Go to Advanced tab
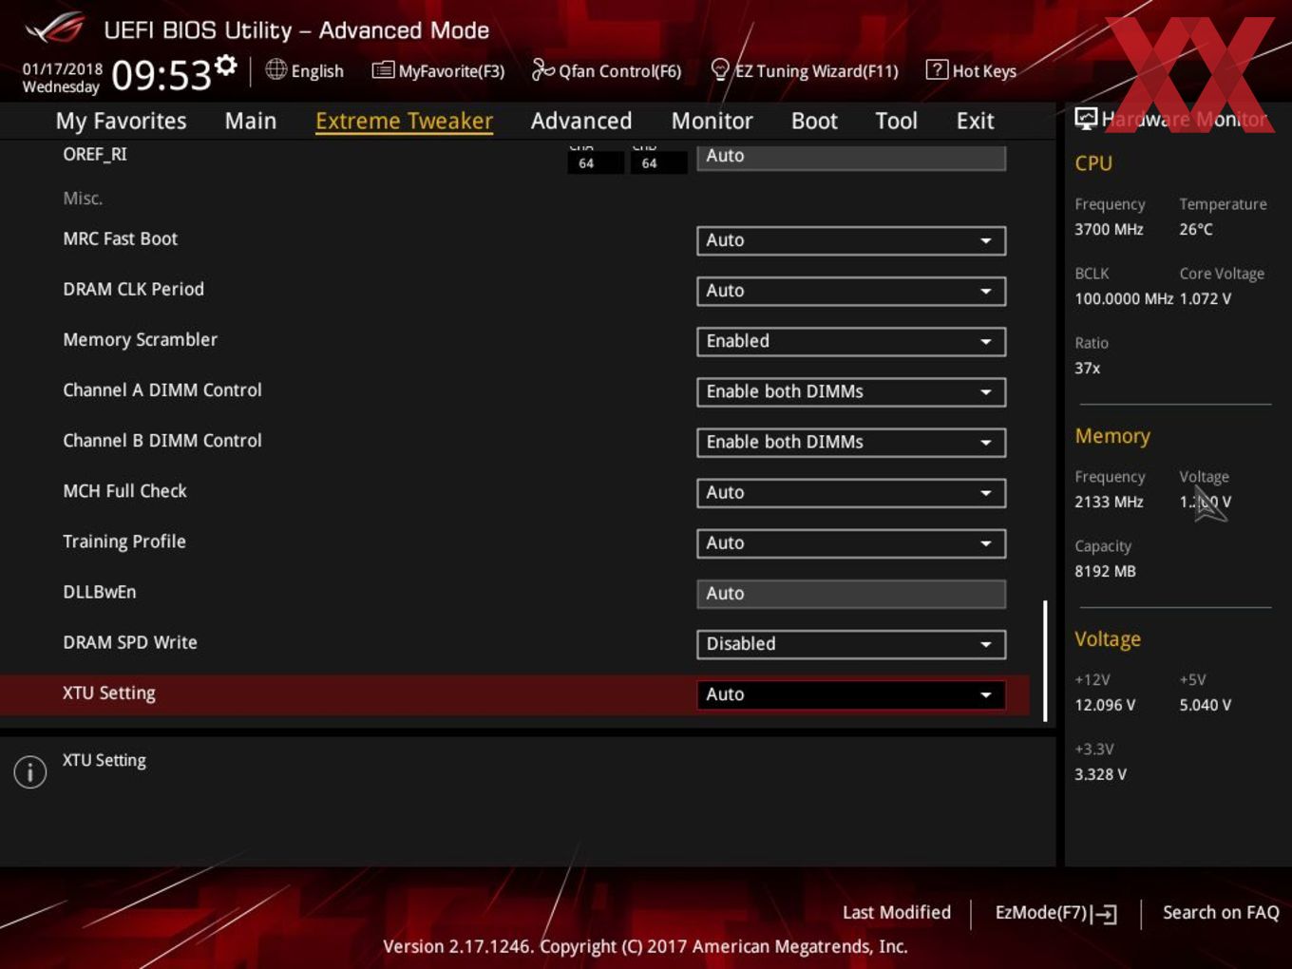Screen dimensions: 1292x969 click(x=581, y=121)
